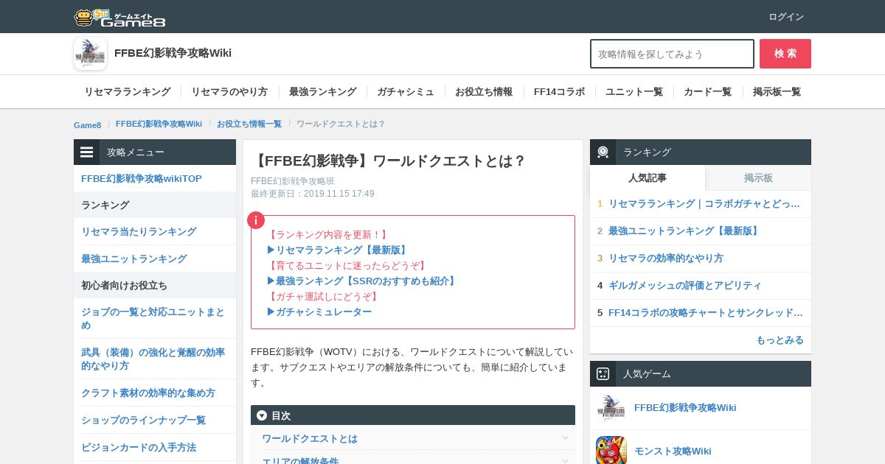Click the dice icon in 人気ゲーム header
Viewport: 885px width, 464px height.
point(603,373)
